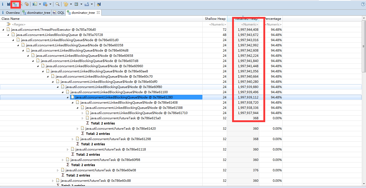Expand the FutureTask @ 0x786e61298 row
Viewport: 366px width, 188px height.
pos(72,139)
